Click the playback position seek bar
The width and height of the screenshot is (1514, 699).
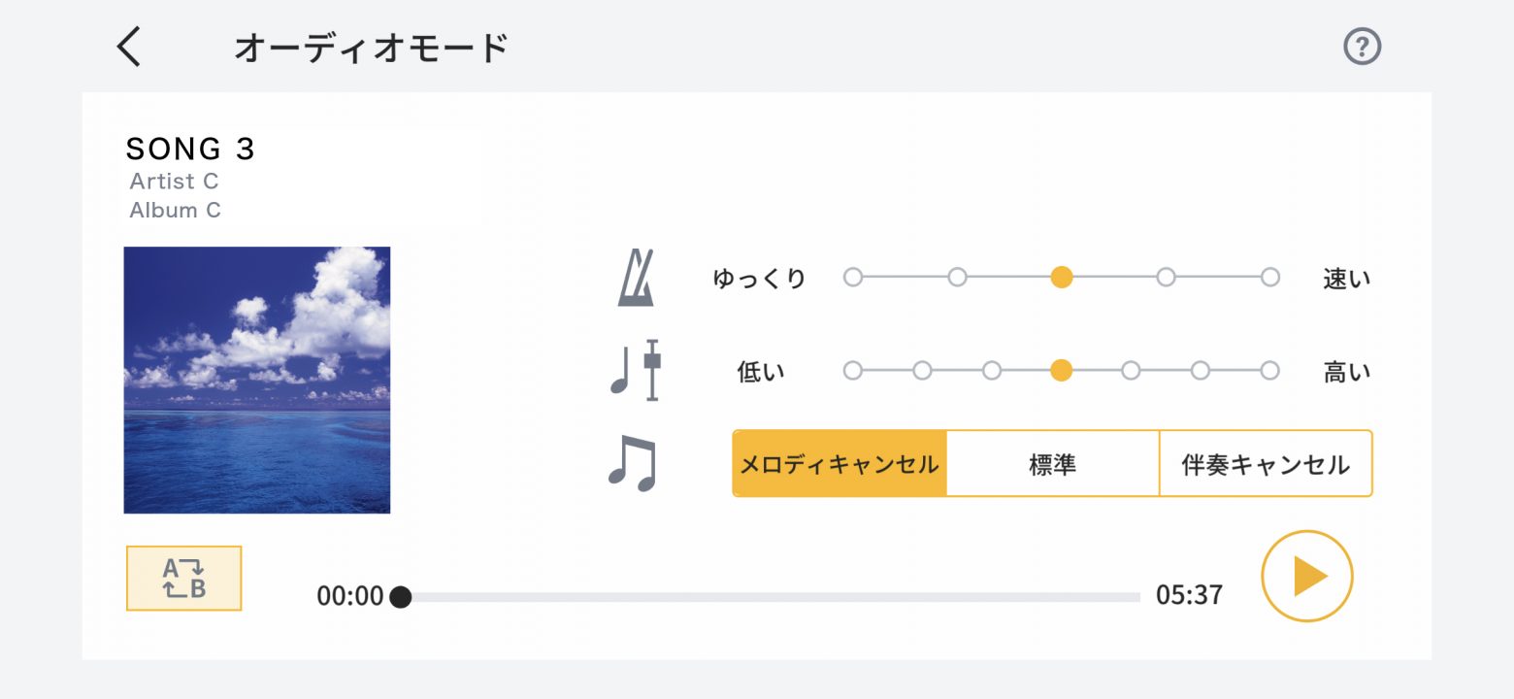click(771, 597)
